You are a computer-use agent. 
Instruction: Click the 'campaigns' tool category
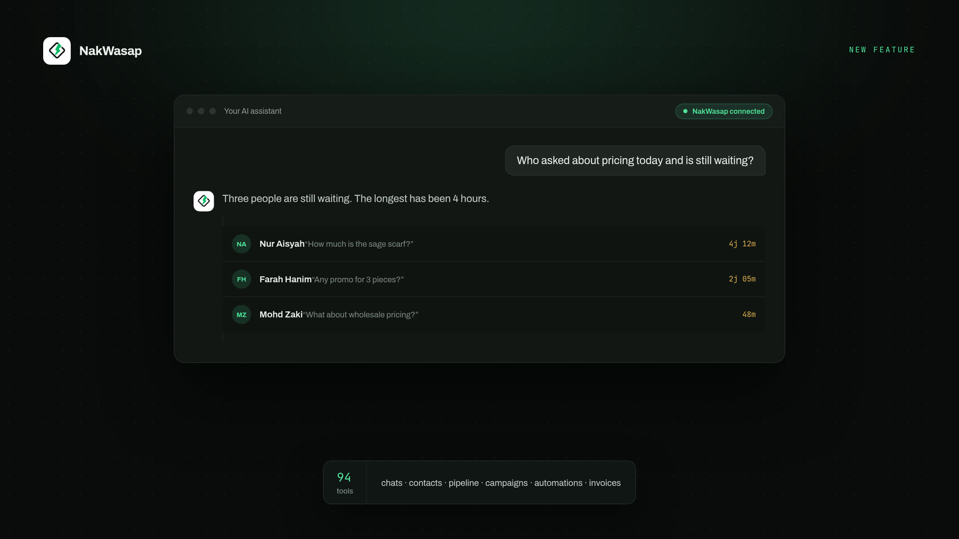506,483
